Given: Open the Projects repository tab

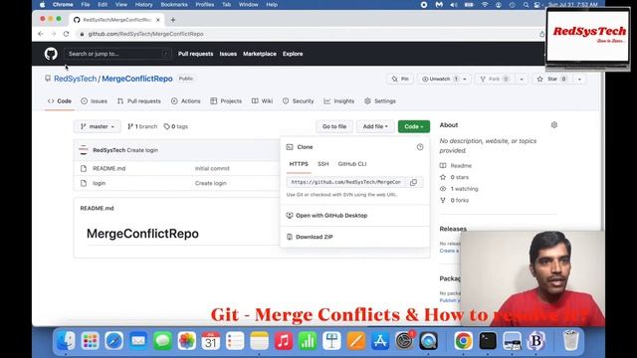Looking at the screenshot, I should click(x=226, y=101).
